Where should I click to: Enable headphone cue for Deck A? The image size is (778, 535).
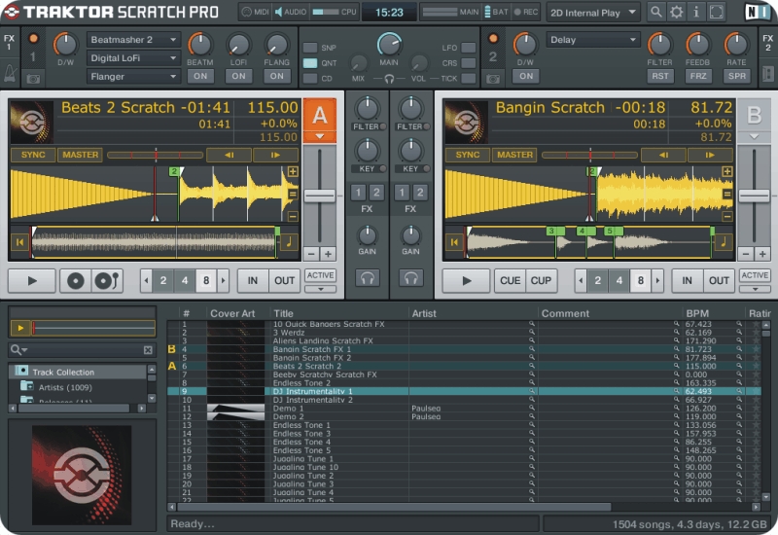[x=368, y=278]
